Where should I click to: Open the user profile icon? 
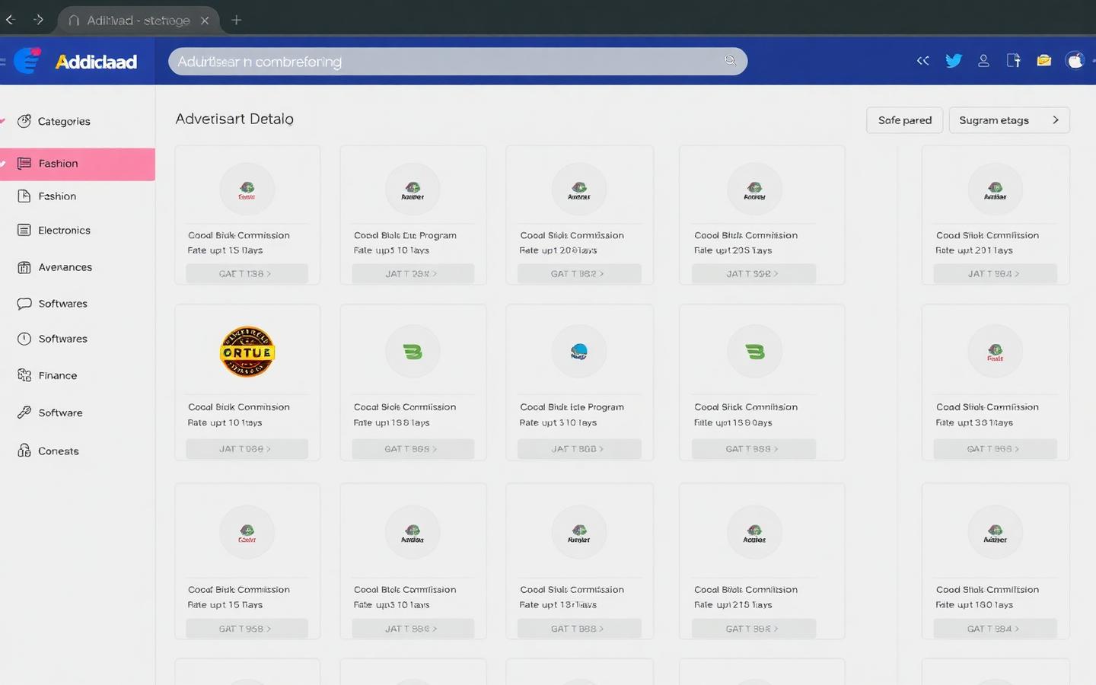point(983,61)
